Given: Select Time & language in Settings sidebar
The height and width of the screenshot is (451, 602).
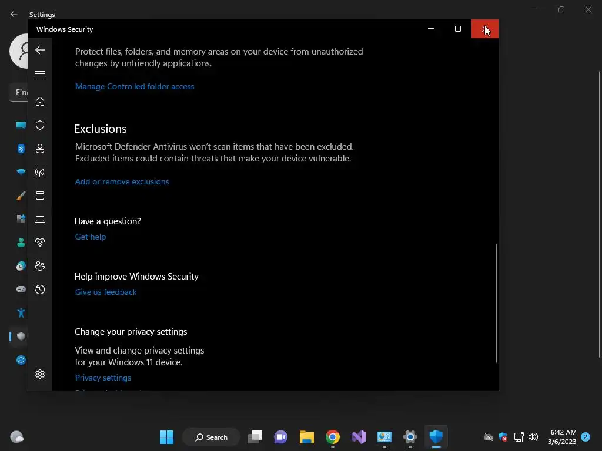Looking at the screenshot, I should (x=21, y=266).
